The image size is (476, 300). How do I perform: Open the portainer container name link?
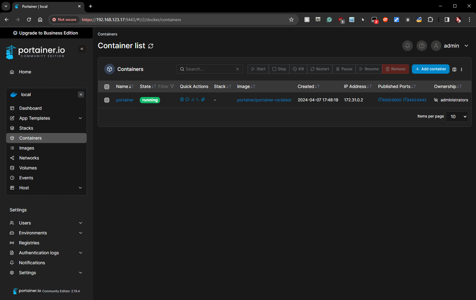click(125, 100)
